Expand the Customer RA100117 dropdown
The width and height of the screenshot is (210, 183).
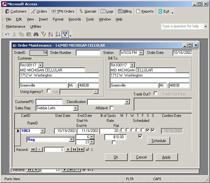coord(40,65)
